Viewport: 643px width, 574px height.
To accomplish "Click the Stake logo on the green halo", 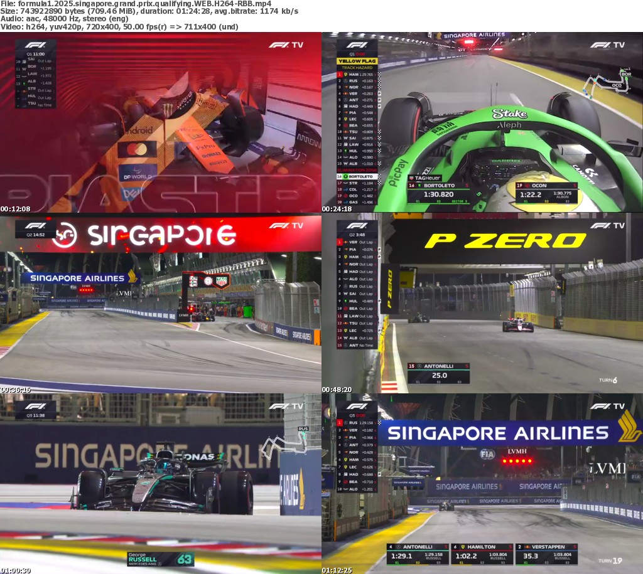I will coord(509,114).
